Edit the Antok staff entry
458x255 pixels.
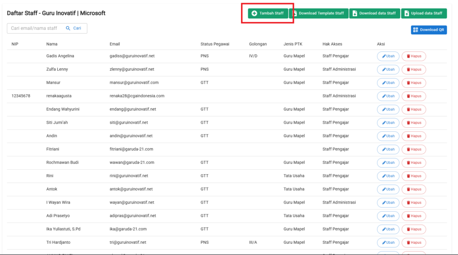coord(388,189)
